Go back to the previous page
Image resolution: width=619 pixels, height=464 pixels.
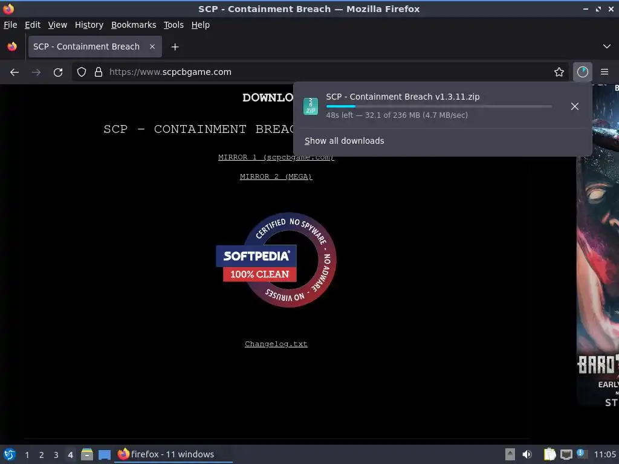15,72
